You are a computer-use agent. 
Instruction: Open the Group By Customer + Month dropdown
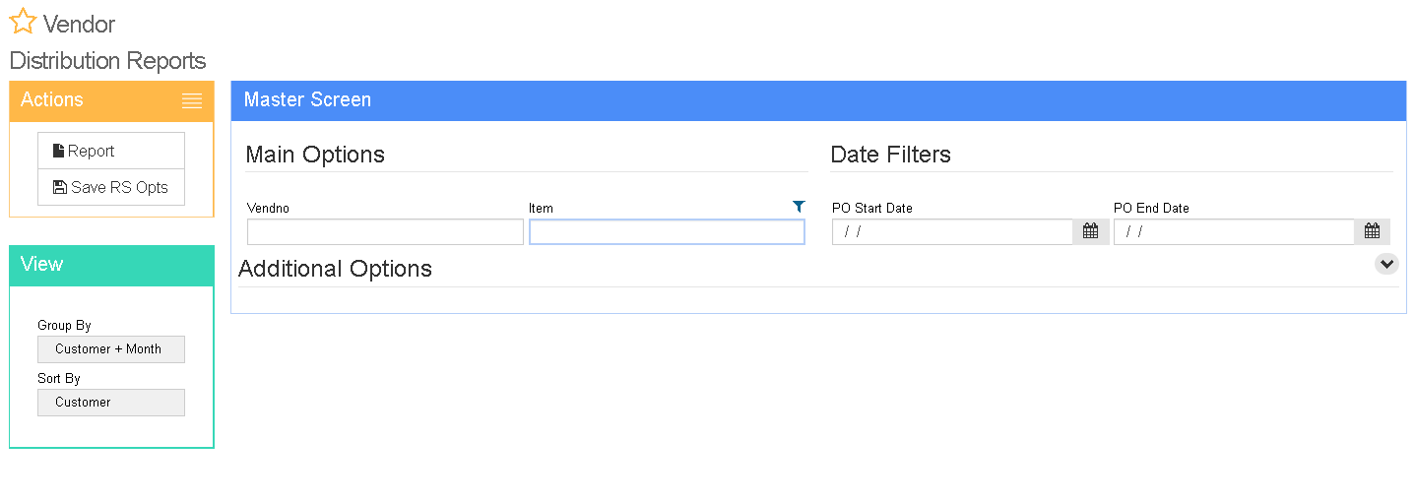(x=111, y=349)
